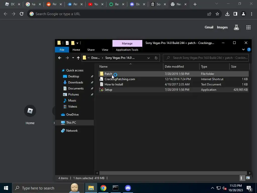Select This PC in navigation pane
The width and height of the screenshot is (257, 193).
(x=75, y=123)
